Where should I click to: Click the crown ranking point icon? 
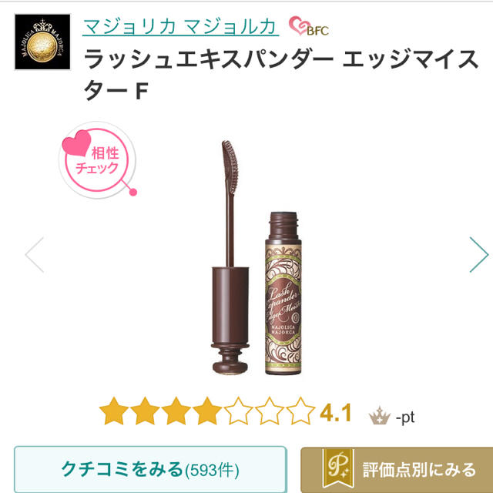coord(380,415)
